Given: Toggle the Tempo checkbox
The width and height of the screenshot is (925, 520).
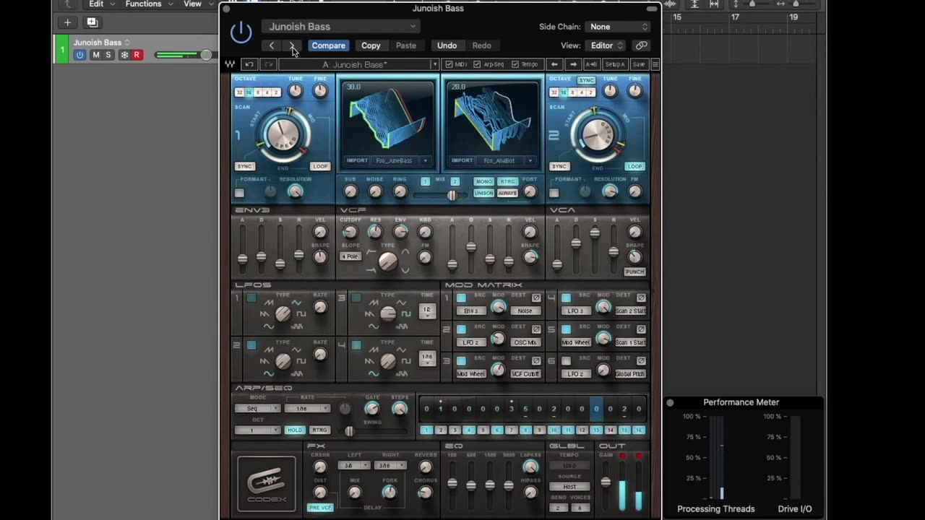Looking at the screenshot, I should pos(515,64).
